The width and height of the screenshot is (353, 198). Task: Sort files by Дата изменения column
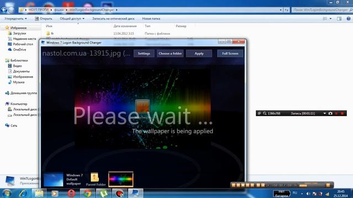125,26
